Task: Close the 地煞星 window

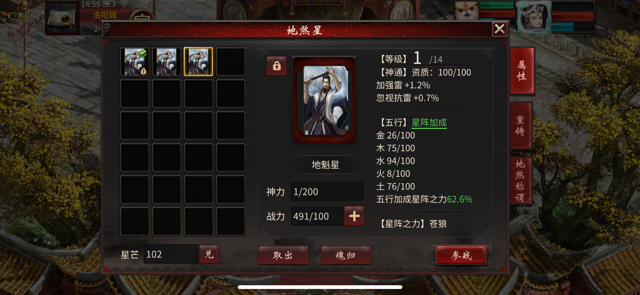Action: click(500, 29)
